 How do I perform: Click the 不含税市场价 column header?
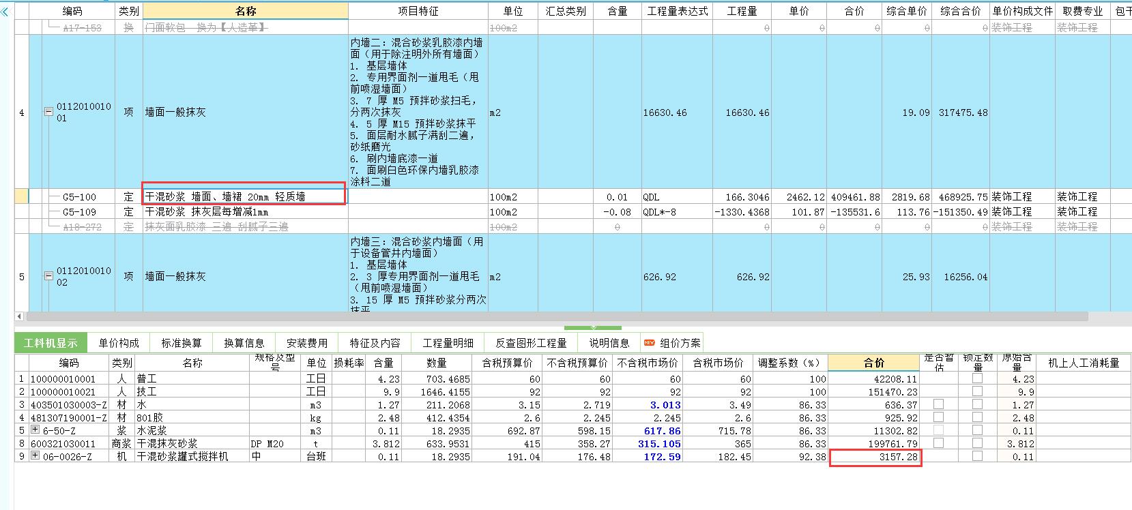(x=648, y=363)
